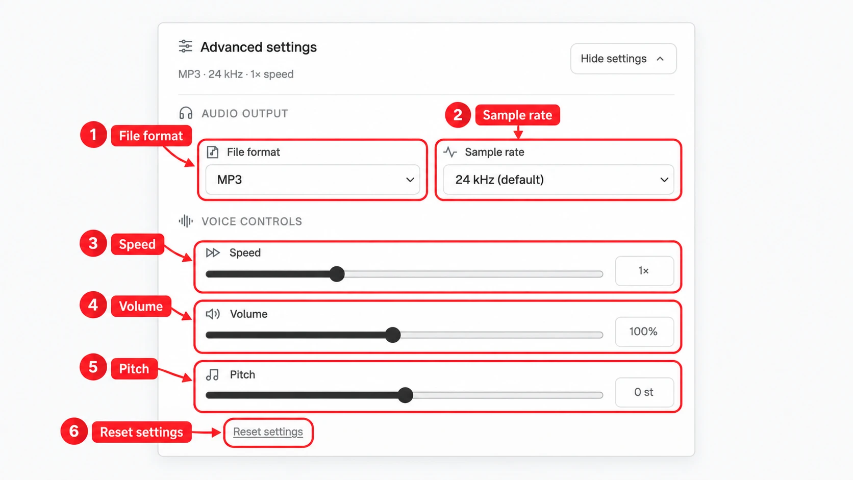This screenshot has height=480, width=853.
Task: Click the sound bars icon beside VOICE CONTROLS
Action: pyautogui.click(x=186, y=221)
